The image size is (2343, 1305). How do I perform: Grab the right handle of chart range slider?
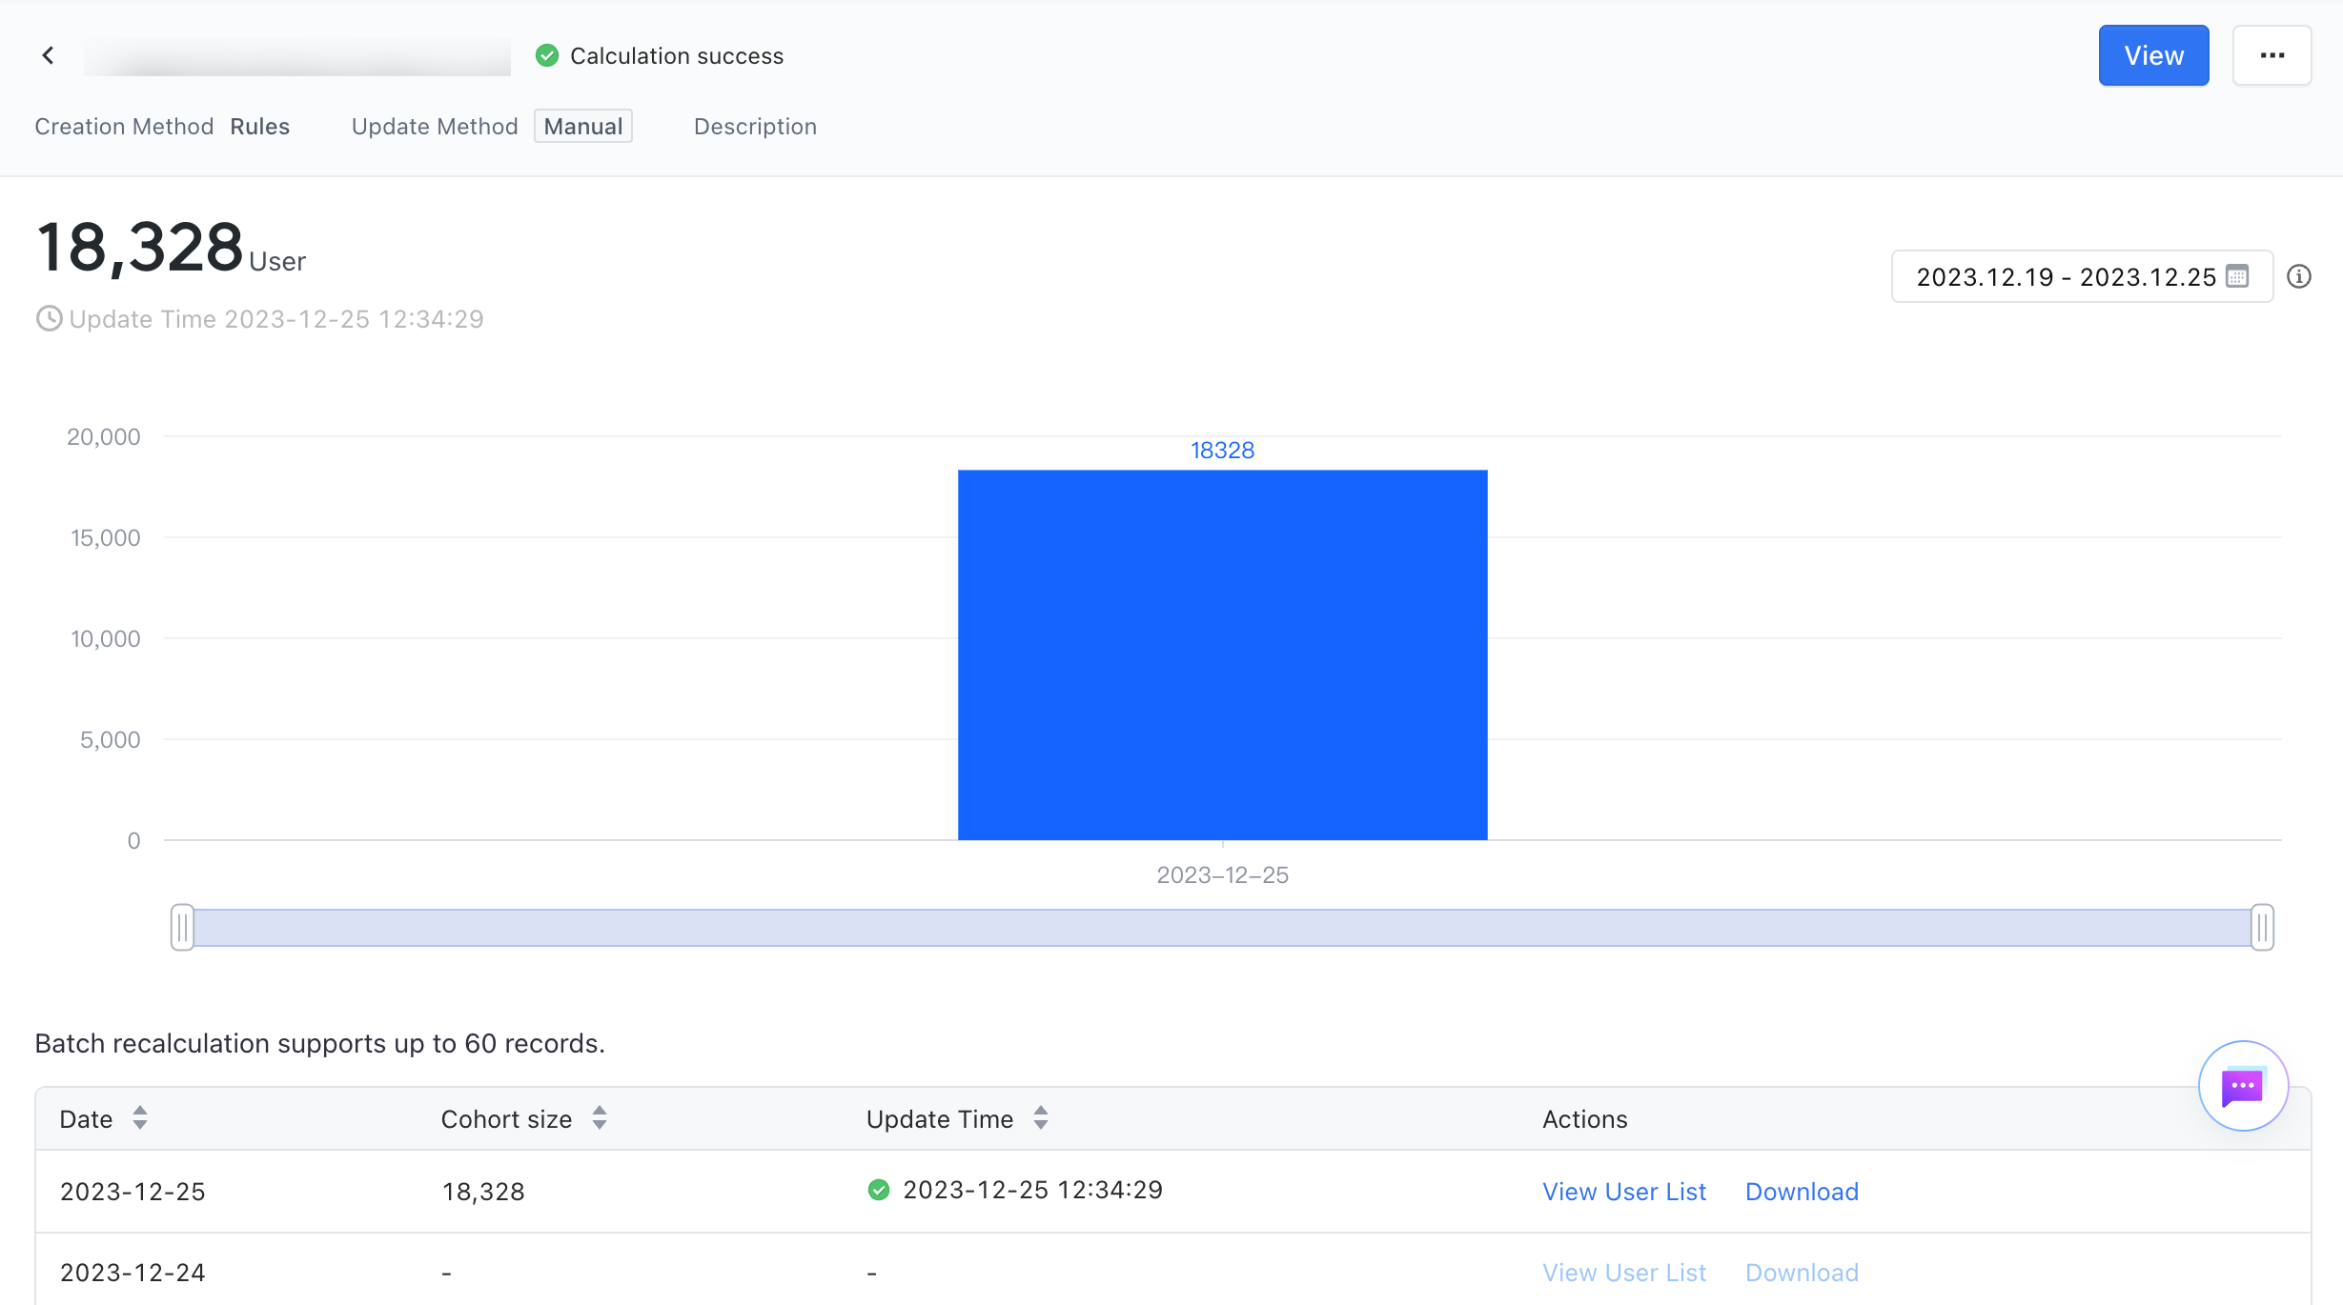pyautogui.click(x=2262, y=927)
